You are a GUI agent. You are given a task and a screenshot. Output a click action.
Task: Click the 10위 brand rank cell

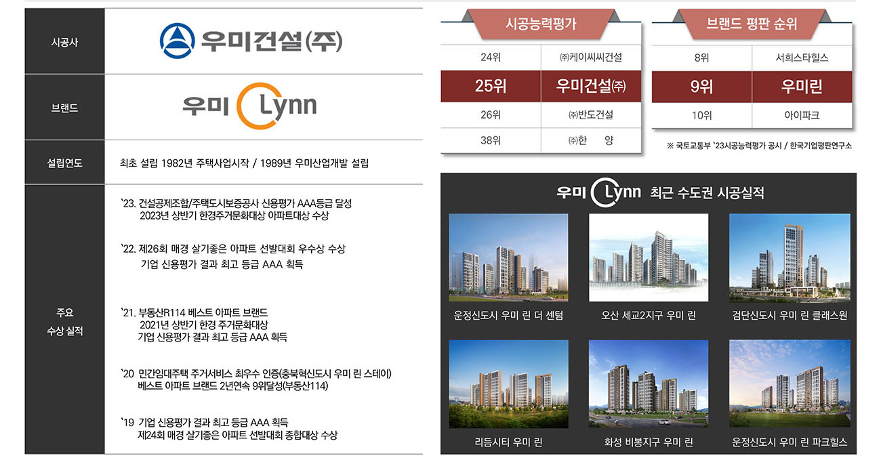702,115
